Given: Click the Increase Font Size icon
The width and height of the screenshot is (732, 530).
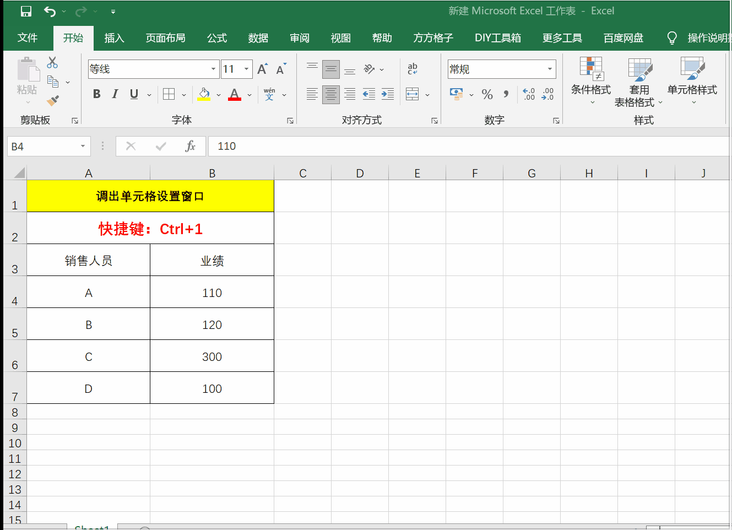Looking at the screenshot, I should click(x=262, y=69).
